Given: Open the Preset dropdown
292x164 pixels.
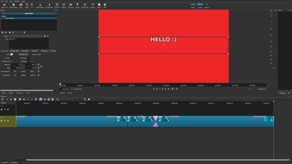Looking at the screenshot, I should pos(26,36).
